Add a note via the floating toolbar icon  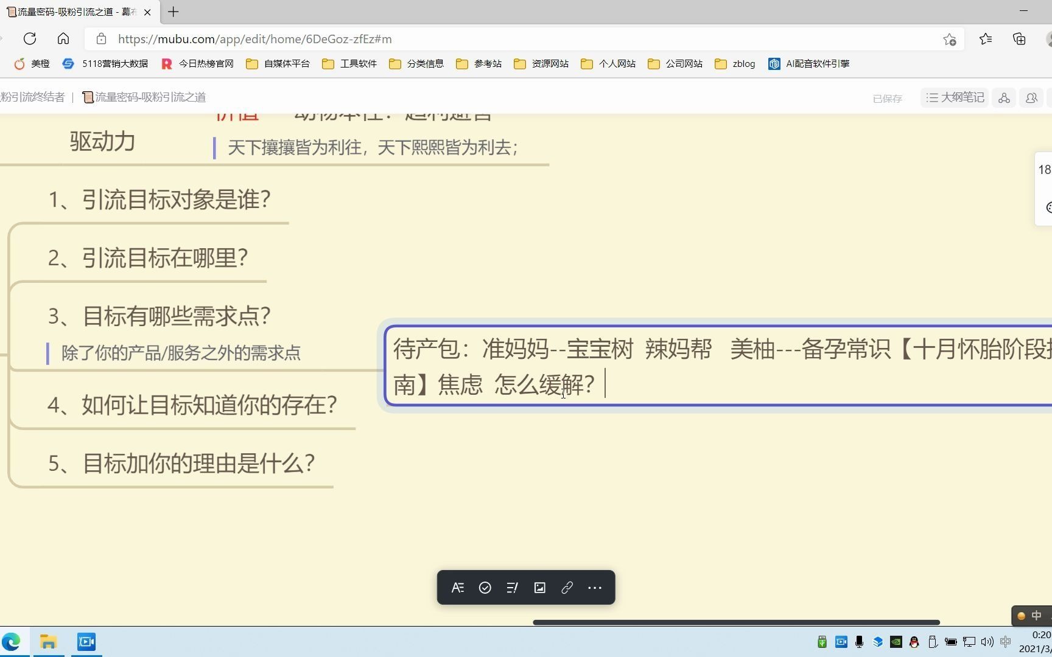(x=512, y=588)
